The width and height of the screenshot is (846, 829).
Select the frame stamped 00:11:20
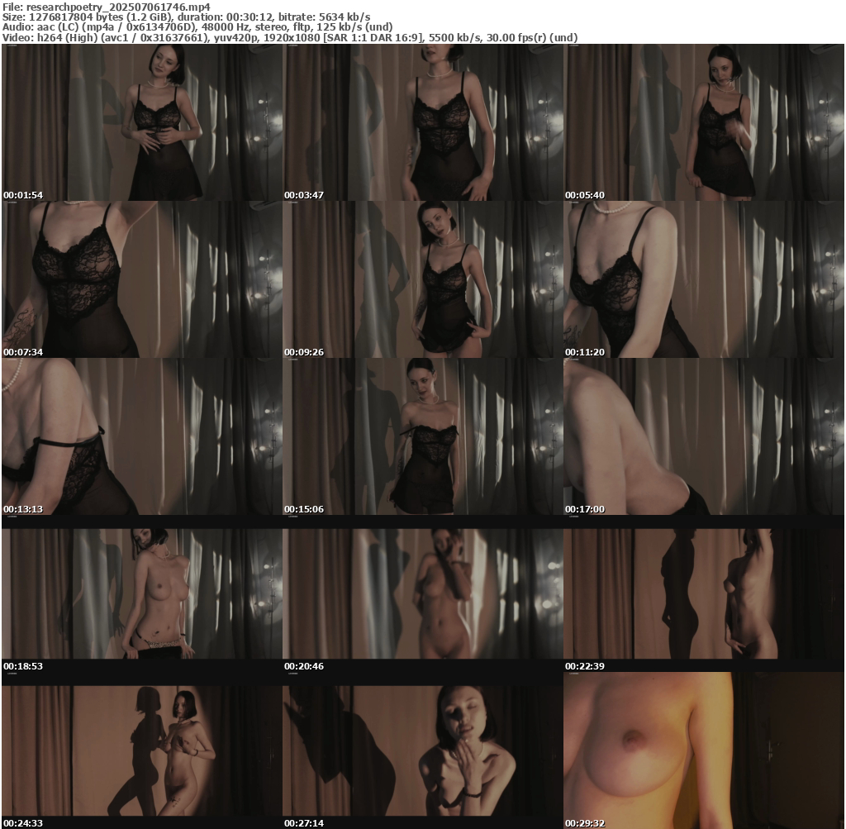(704, 279)
